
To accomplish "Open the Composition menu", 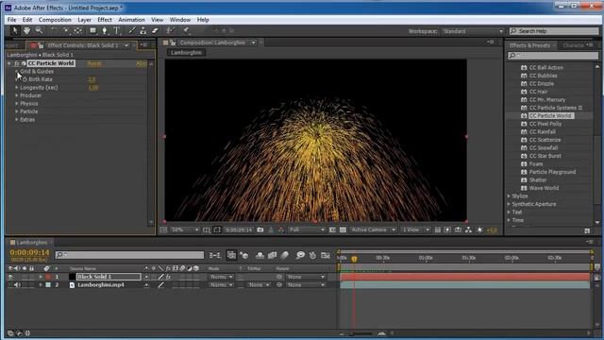I will click(55, 20).
